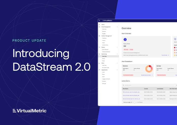Collapse the Organization section chevron

coord(117,70)
